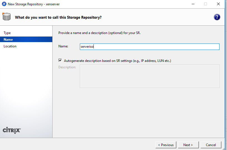
Task: Jump to the Location step
Action: click(x=10, y=46)
